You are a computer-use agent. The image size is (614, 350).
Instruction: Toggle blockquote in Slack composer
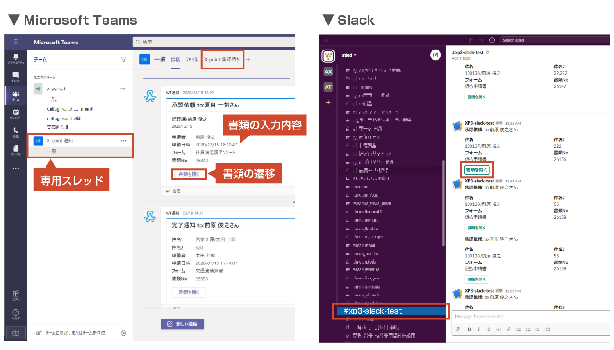coord(538,329)
